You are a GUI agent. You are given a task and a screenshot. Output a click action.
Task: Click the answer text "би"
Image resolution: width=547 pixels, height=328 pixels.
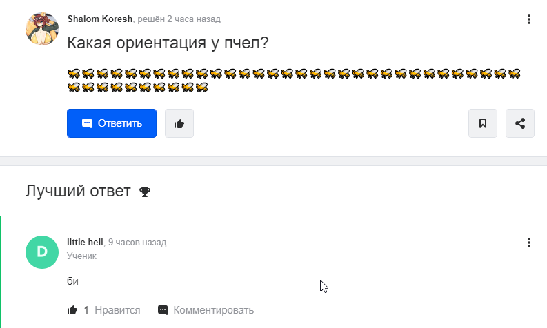[72, 281]
